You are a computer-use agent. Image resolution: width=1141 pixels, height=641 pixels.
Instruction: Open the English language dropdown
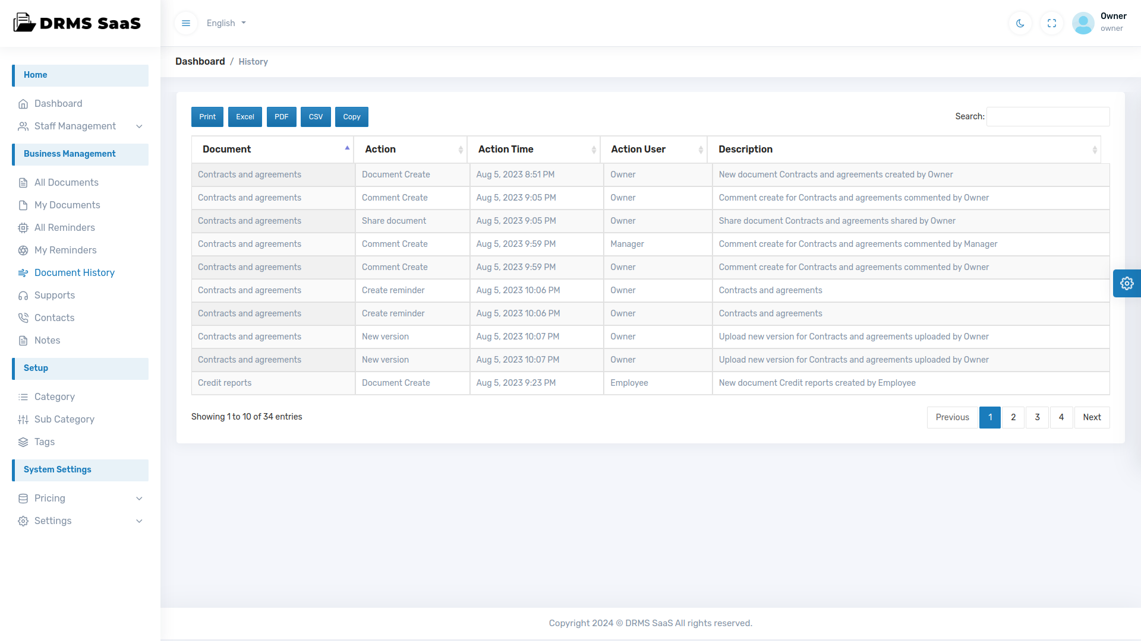225,23
